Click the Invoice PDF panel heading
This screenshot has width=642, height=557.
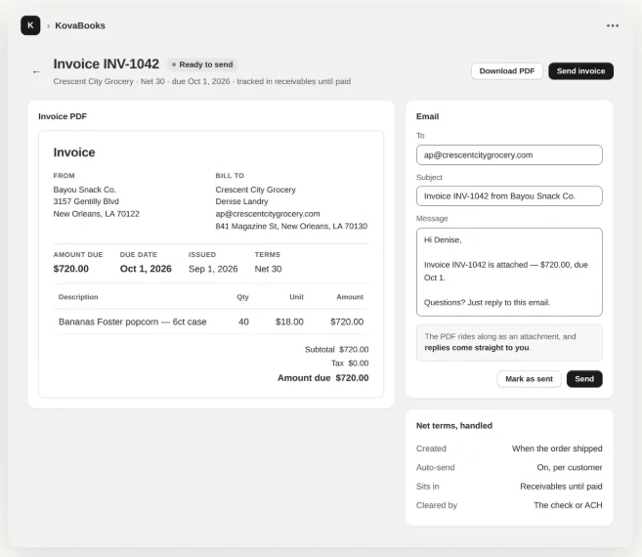pos(63,116)
